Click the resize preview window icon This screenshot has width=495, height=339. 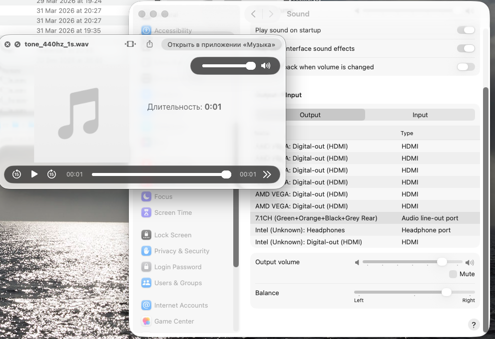click(130, 44)
